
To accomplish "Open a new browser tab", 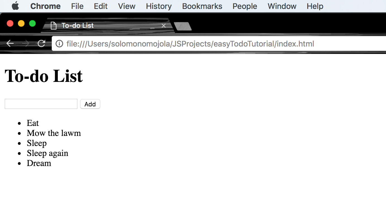I will coord(183,26).
